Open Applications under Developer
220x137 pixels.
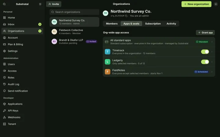click(x=22, y=104)
